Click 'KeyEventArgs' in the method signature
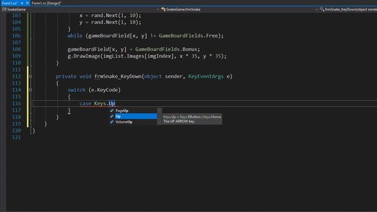Image resolution: width=377 pixels, height=212 pixels. [x=206, y=77]
